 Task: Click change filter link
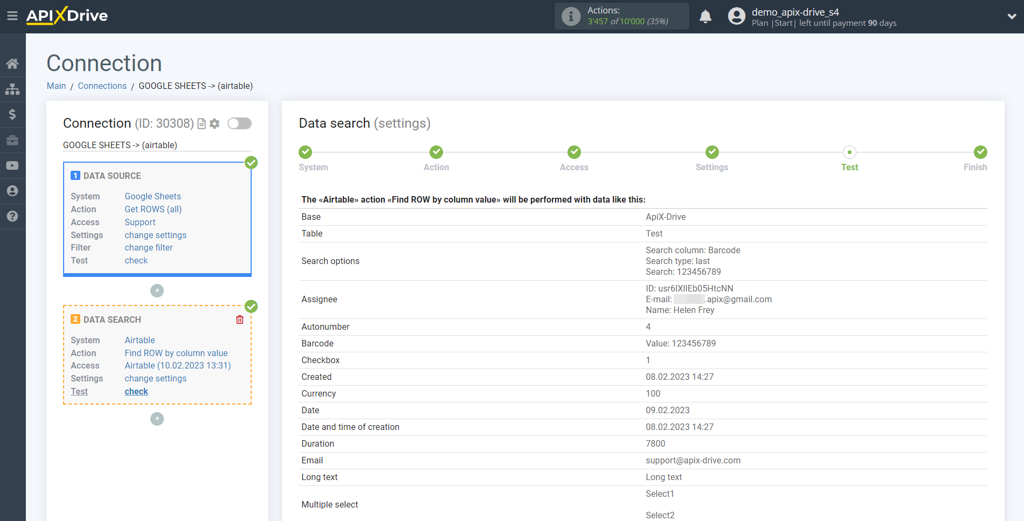(x=148, y=247)
